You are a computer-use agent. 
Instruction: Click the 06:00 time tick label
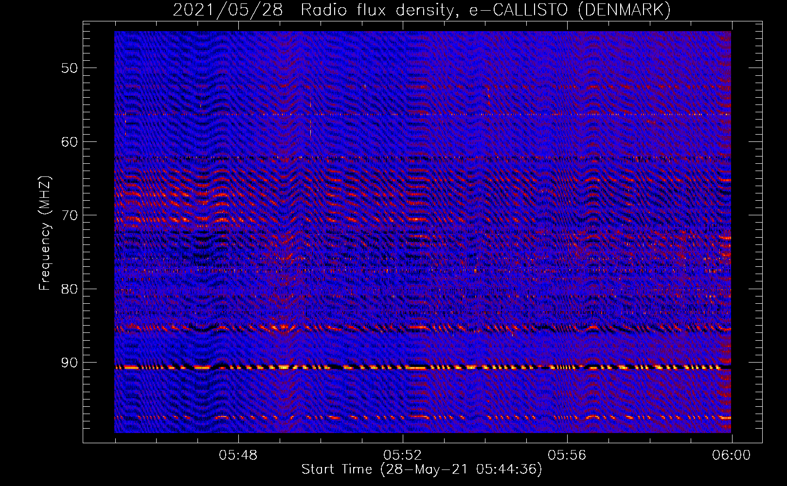pyautogui.click(x=732, y=455)
